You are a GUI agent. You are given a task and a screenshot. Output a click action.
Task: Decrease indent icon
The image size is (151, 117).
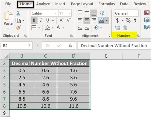80,28
